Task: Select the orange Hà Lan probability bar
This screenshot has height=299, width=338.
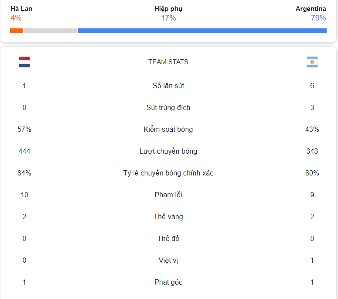Action: [x=17, y=31]
